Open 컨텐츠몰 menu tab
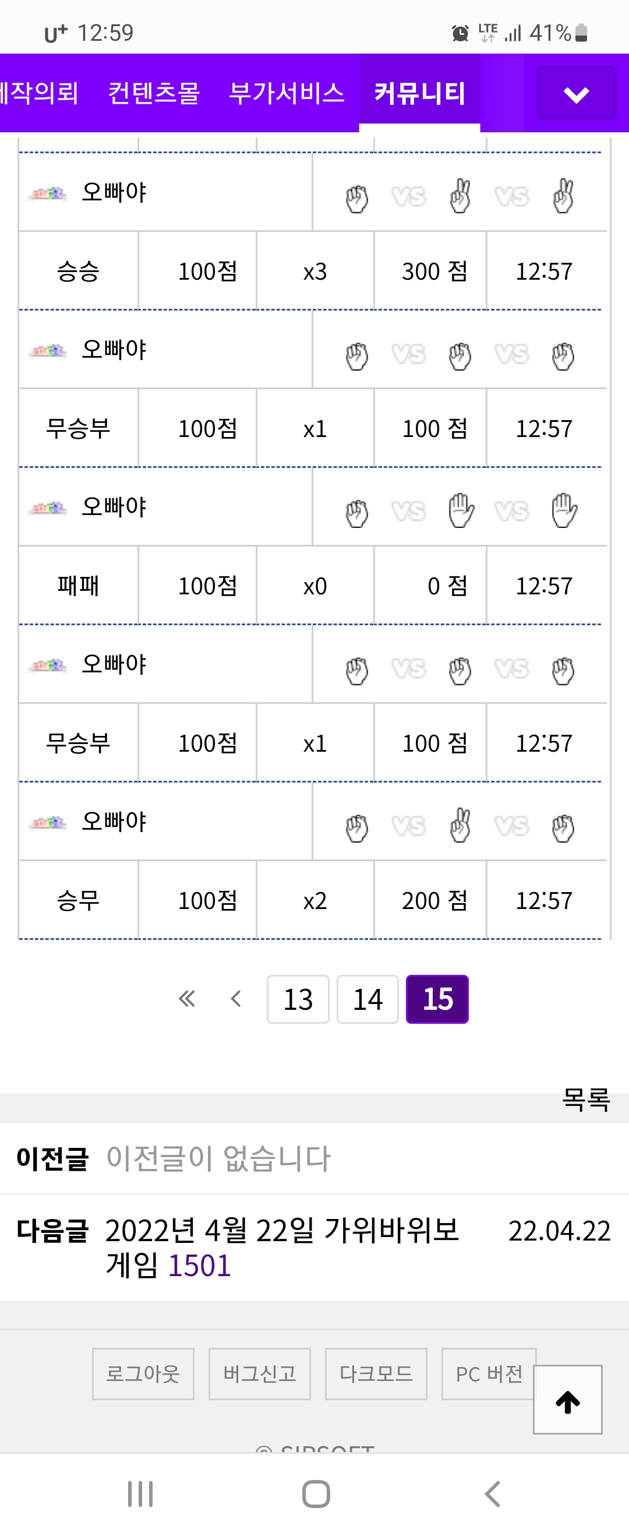 (x=154, y=93)
